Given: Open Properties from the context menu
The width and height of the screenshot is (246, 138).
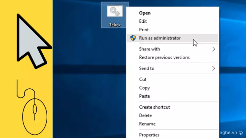Looking at the screenshot, I should [x=149, y=135].
